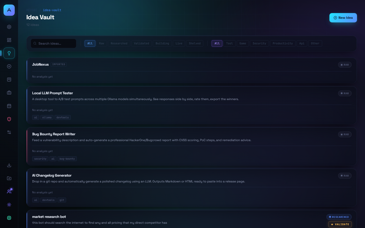Open the JobNexus idea title
This screenshot has height=228, width=365.
point(40,65)
